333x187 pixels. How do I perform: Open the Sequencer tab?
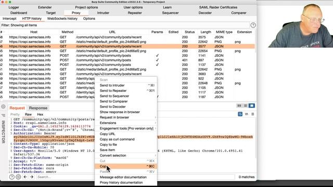[x=170, y=12]
